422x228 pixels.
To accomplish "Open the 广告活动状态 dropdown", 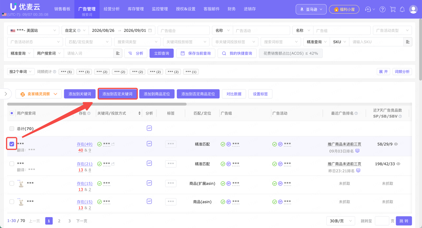I will pyautogui.click(x=35, y=42).
